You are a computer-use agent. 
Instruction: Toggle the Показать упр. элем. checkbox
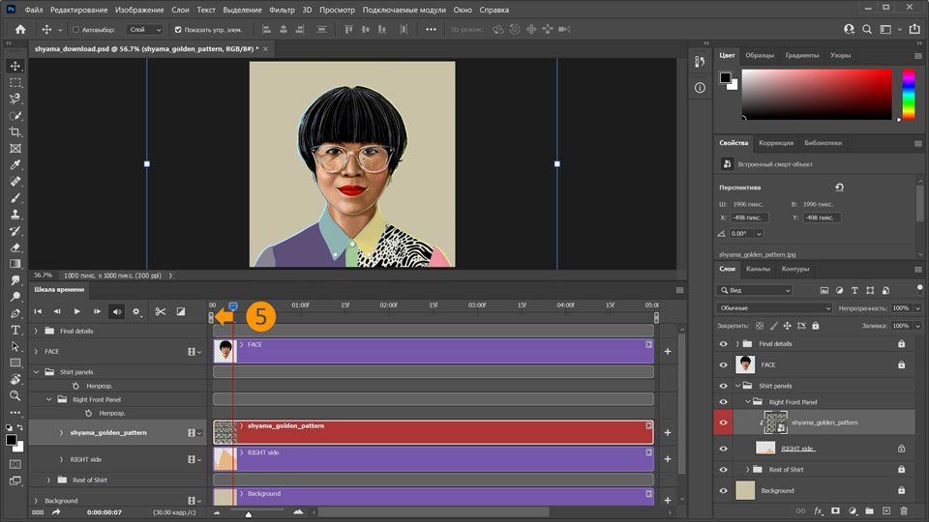click(178, 30)
